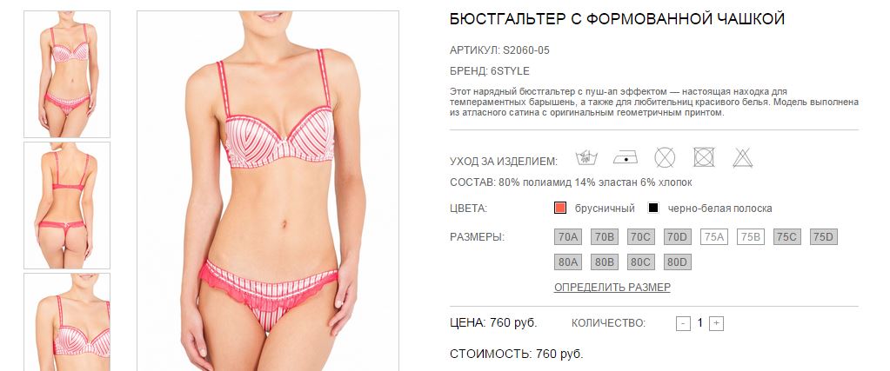
Task: Pick size 75D
Action: click(x=824, y=237)
